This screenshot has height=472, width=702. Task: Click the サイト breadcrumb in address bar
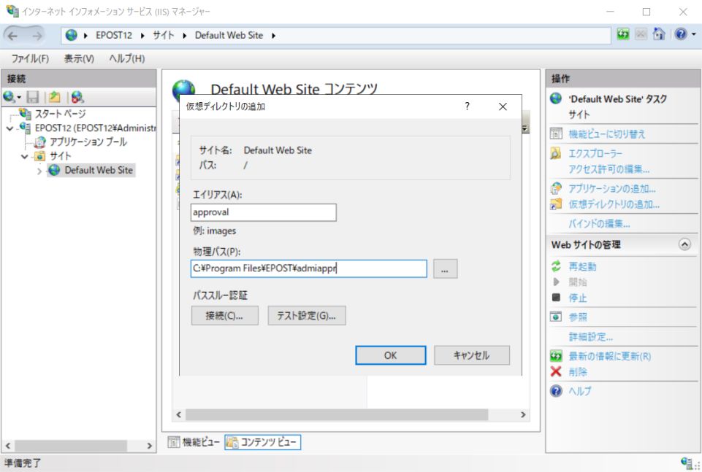click(x=164, y=35)
